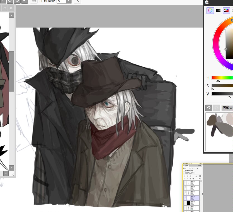The height and width of the screenshot is (212, 233).
Task: Click the reference window vertical scrollbar thumb
Action: pyautogui.click(x=12, y=71)
